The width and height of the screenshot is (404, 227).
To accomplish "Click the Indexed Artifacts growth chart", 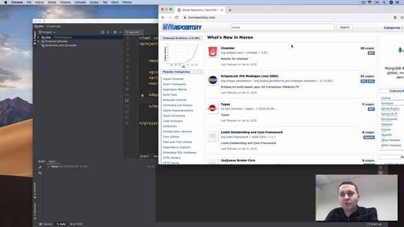I will tap(182, 55).
